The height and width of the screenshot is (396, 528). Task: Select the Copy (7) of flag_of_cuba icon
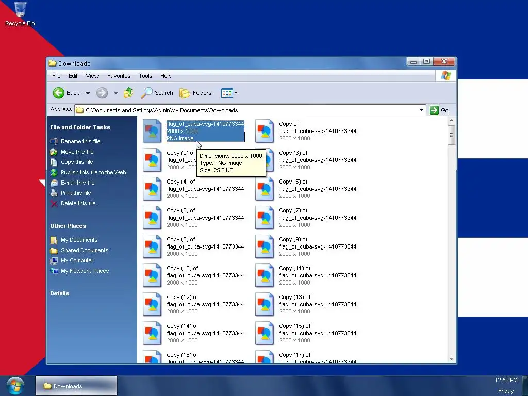pyautogui.click(x=265, y=218)
